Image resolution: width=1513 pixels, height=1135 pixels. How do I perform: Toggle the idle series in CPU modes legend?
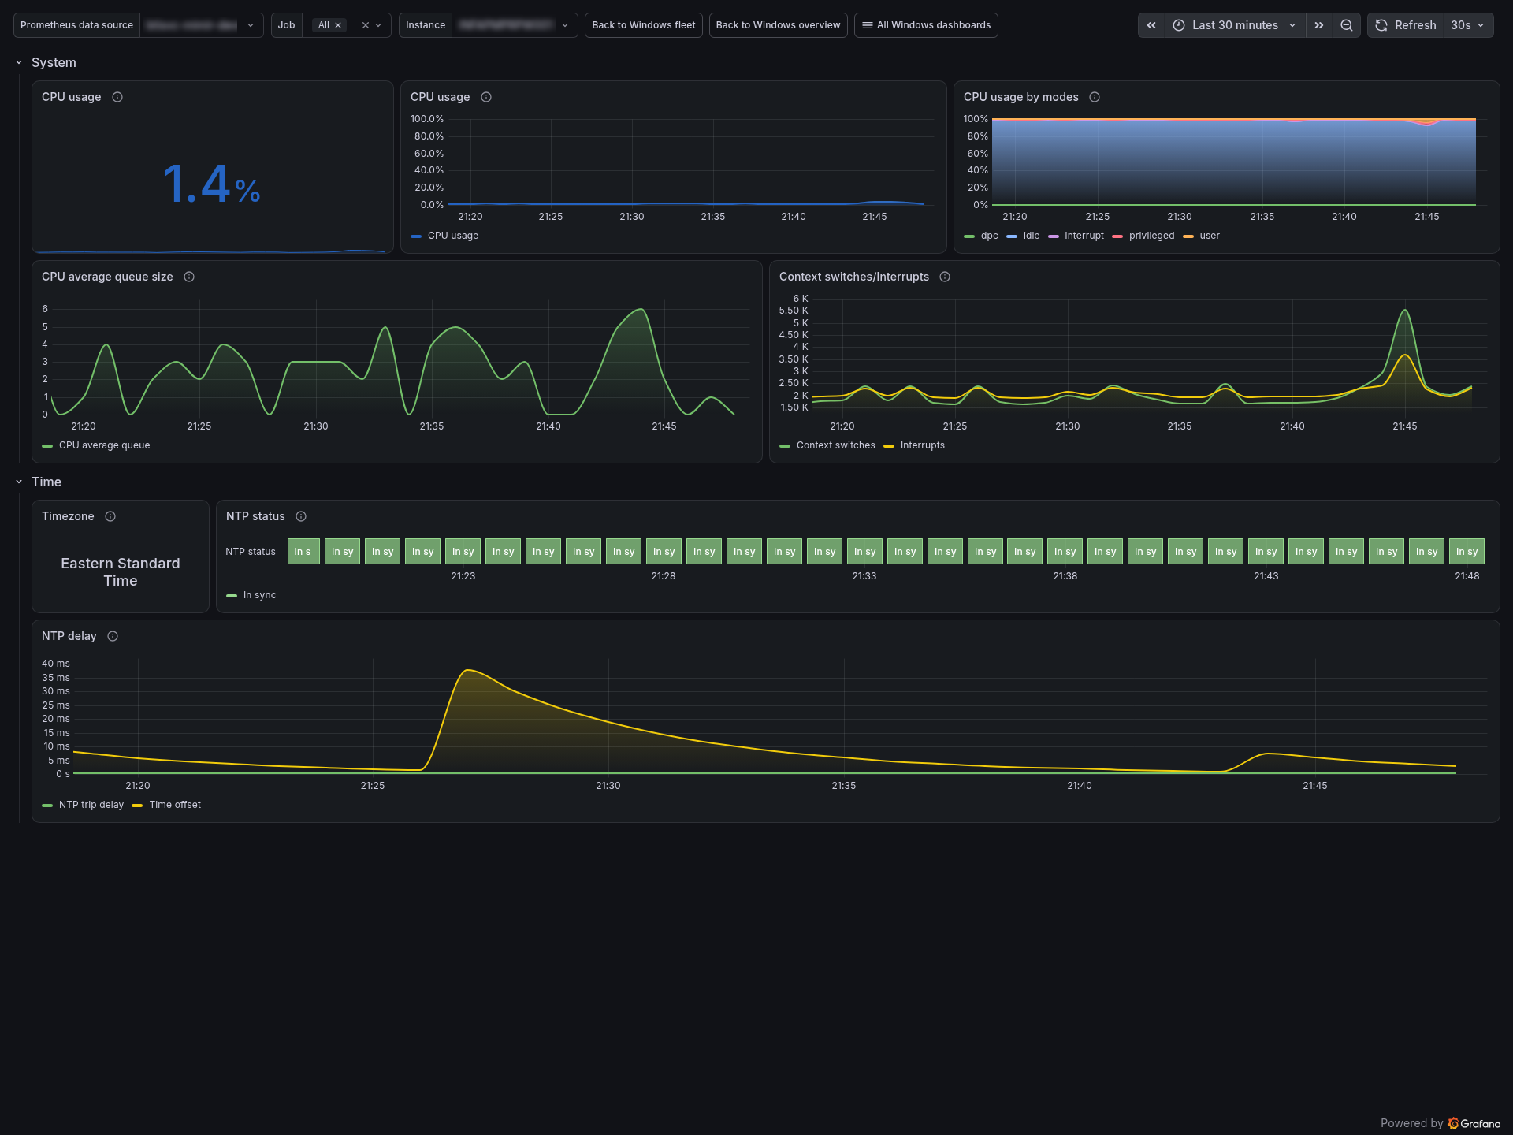click(x=1024, y=236)
